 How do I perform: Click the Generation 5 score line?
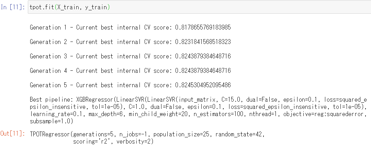pyautogui.click(x=130, y=85)
